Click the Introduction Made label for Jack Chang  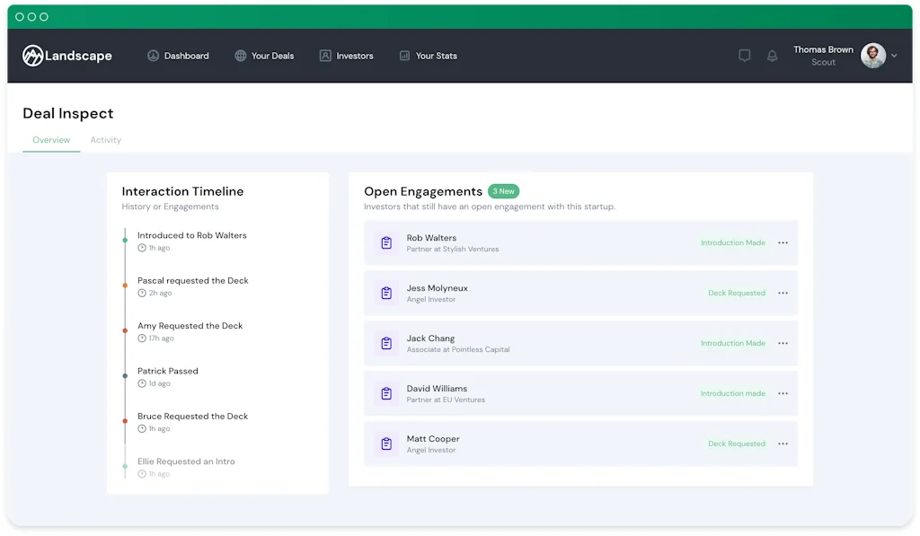tap(731, 343)
